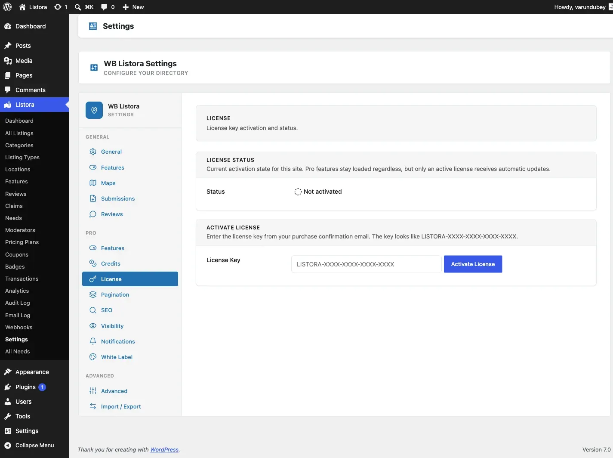Click the Dashboard gauge icon in sidebar
Viewport: 613px width, 458px height.
(8, 26)
